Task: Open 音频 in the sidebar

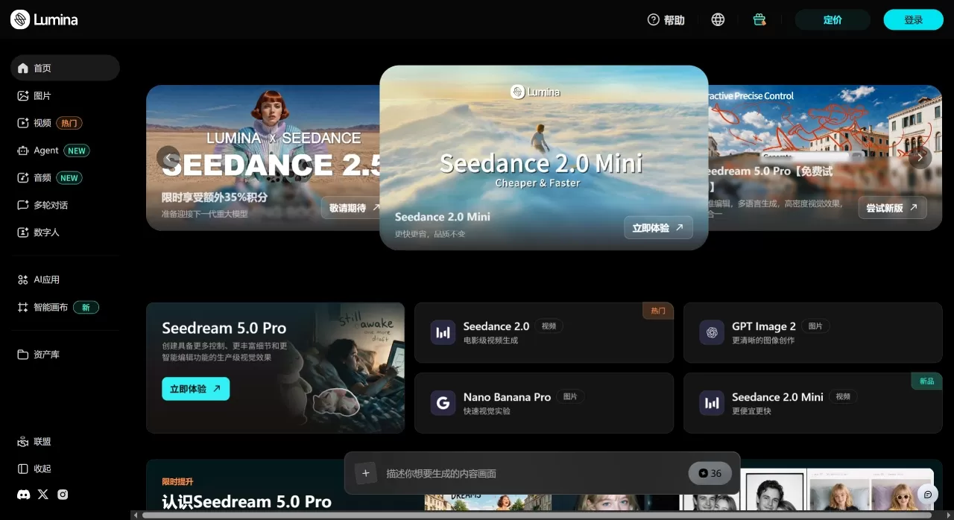Action: (65, 178)
